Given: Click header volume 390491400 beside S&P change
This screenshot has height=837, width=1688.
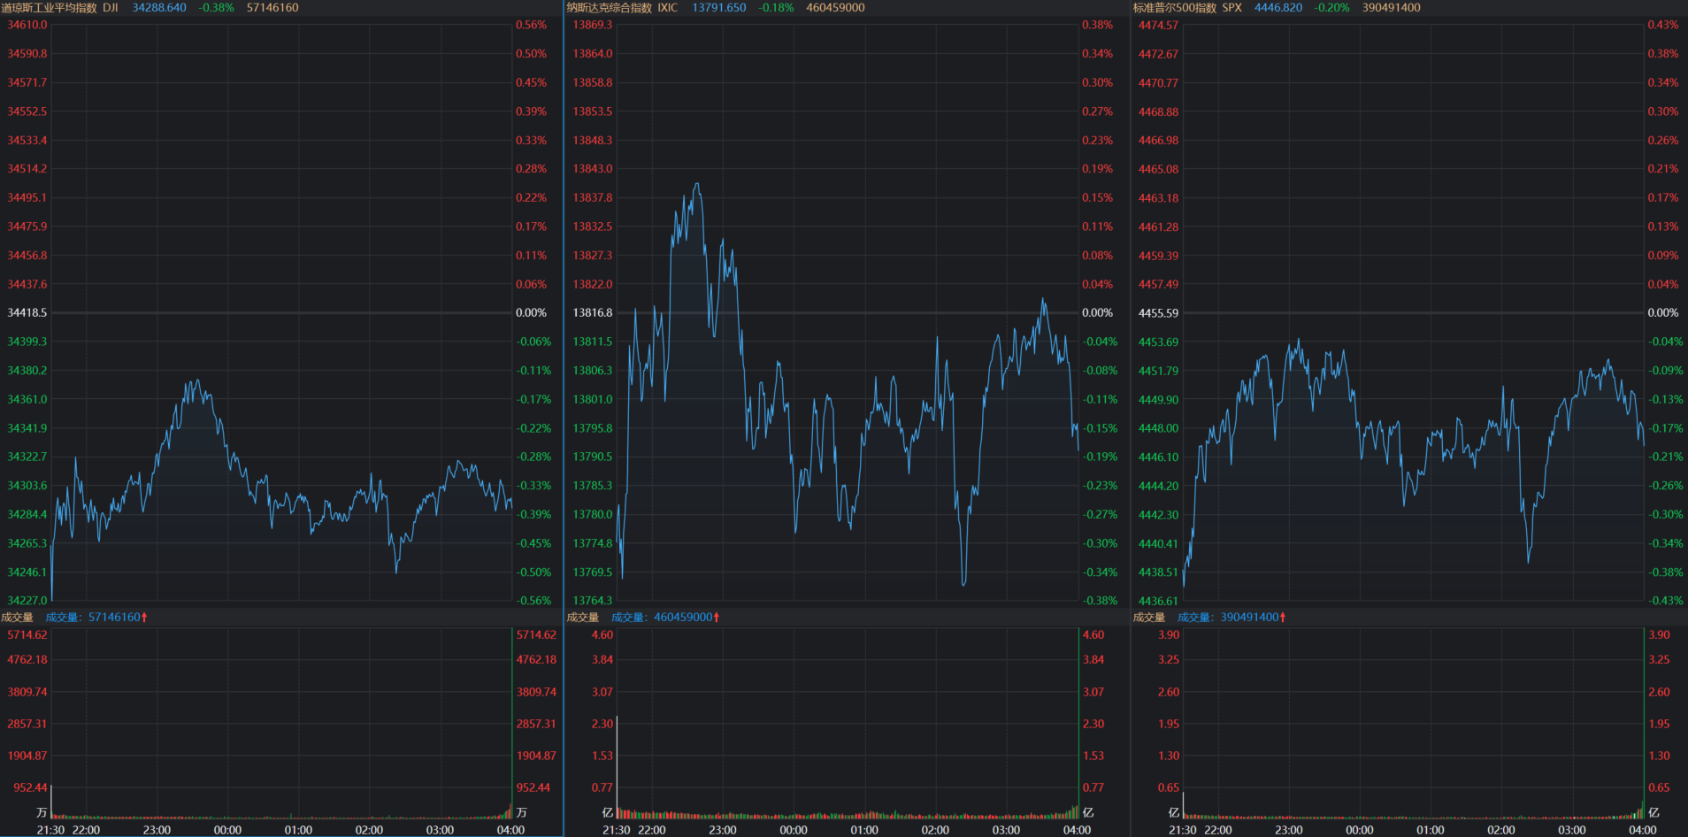Looking at the screenshot, I should pos(1392,7).
